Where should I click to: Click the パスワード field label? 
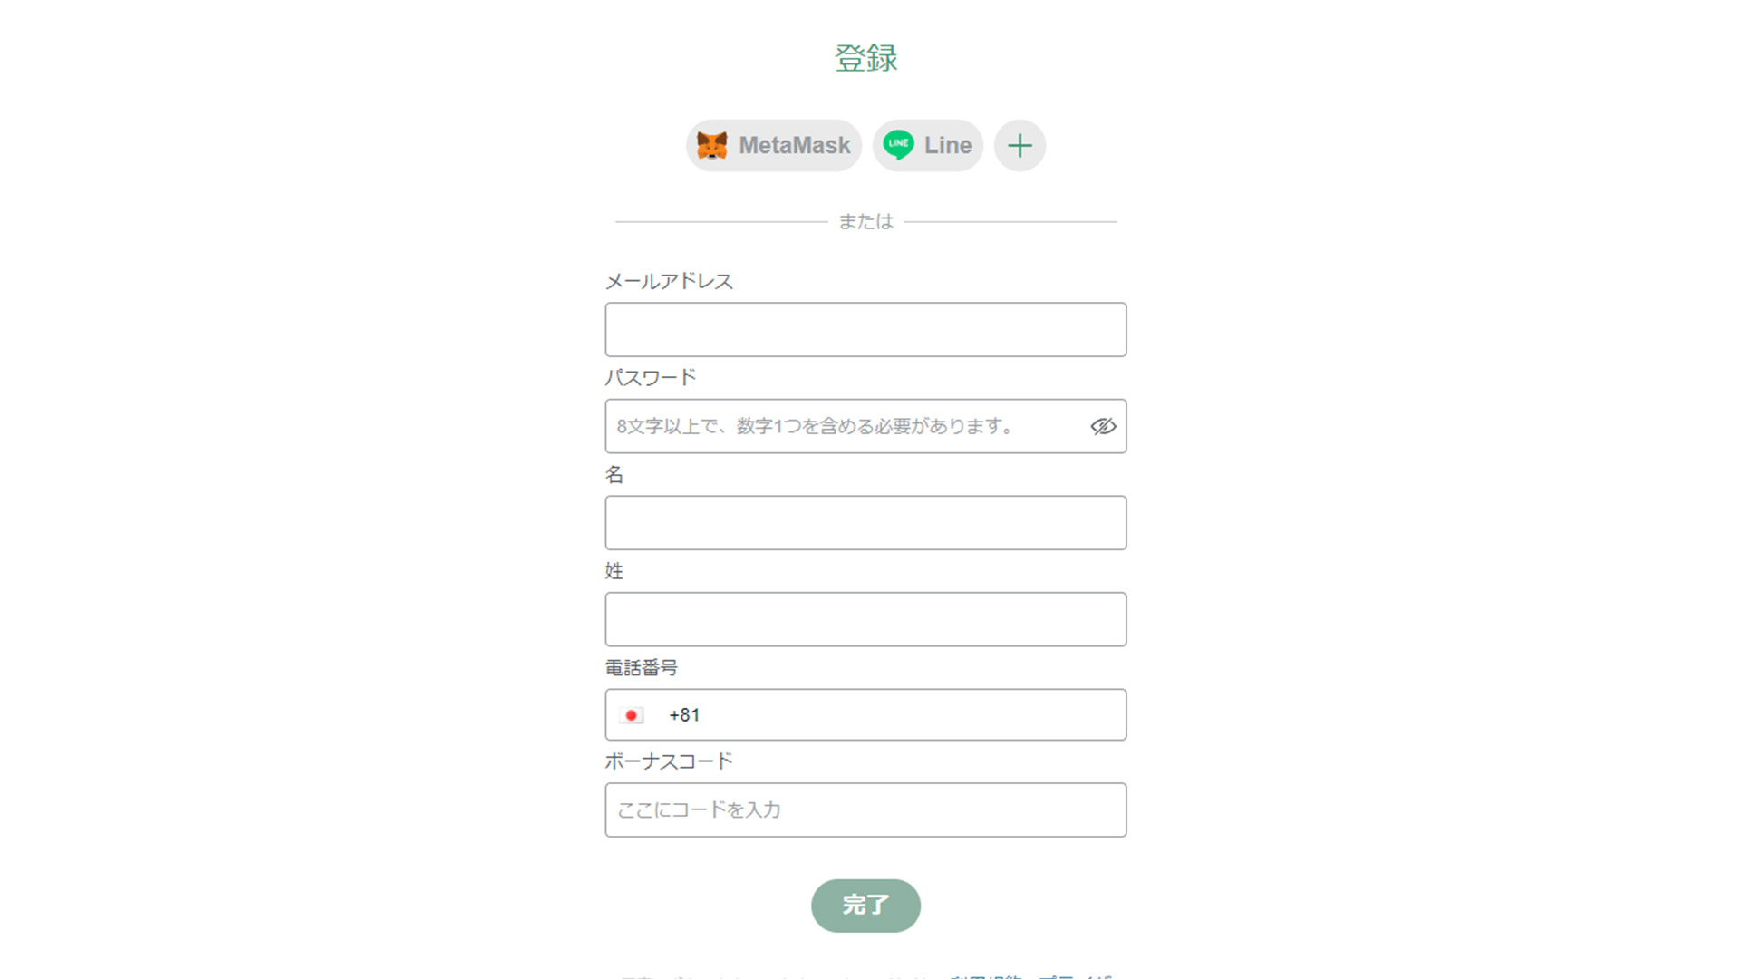click(651, 378)
